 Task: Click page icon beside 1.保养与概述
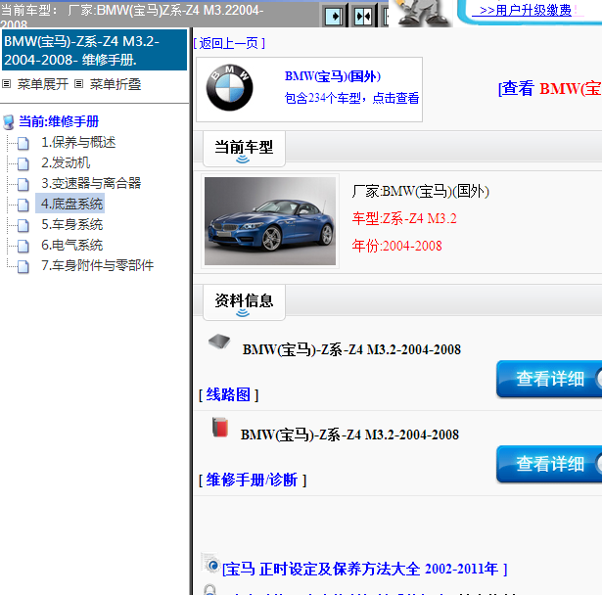coord(23,143)
